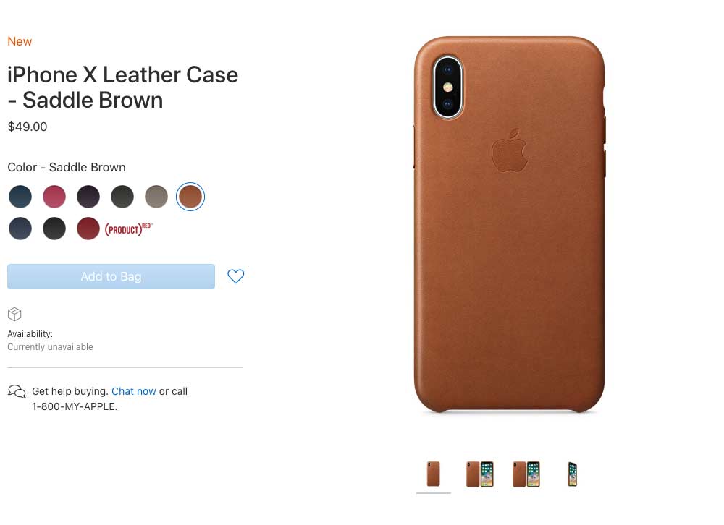724x525 pixels.
Task: Click the shipping box availability icon
Action: click(14, 314)
